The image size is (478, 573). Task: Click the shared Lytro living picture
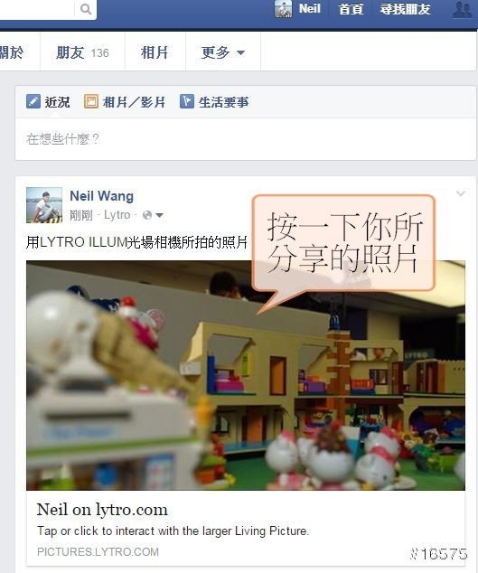[246, 375]
